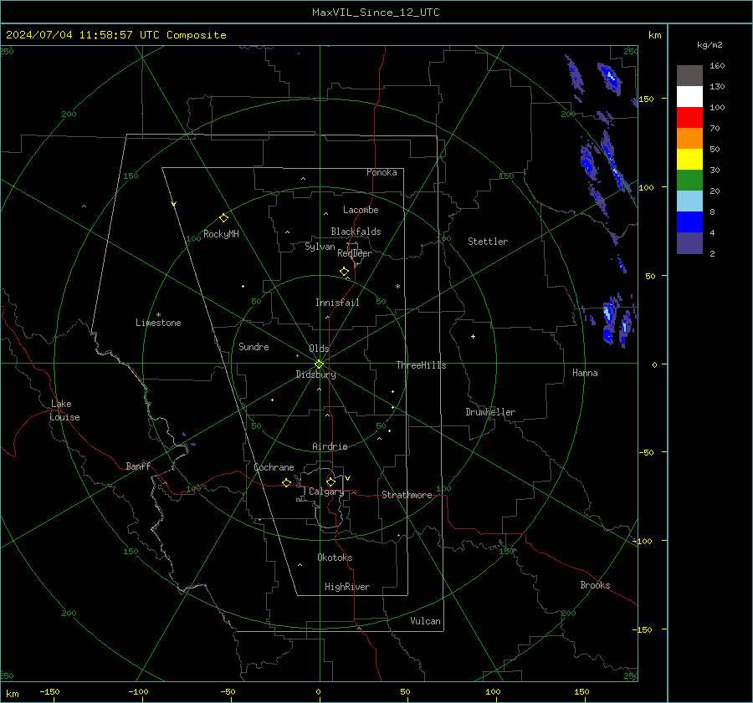Click the Didsbury label
The width and height of the screenshot is (753, 703).
315,374
